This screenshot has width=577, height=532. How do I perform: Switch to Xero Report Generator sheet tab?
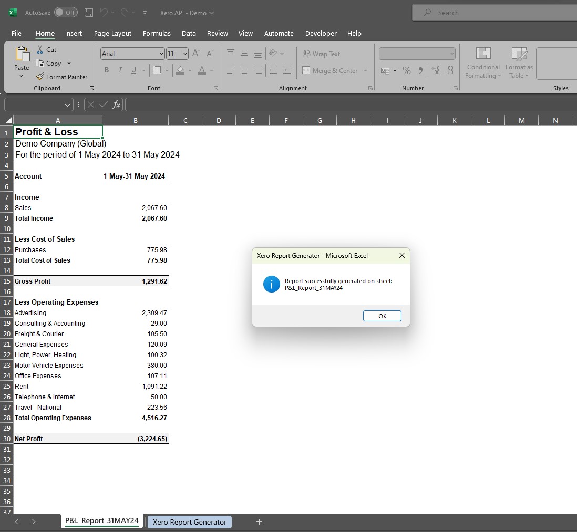pyautogui.click(x=190, y=521)
